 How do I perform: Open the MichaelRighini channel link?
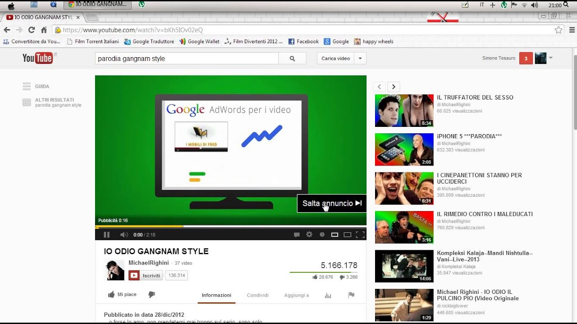click(149, 263)
